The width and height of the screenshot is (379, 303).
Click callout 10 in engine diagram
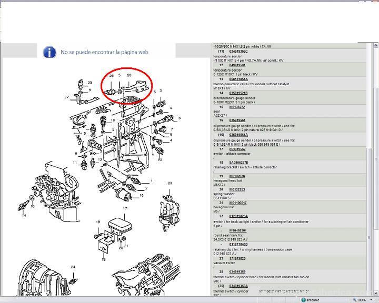[113, 120]
